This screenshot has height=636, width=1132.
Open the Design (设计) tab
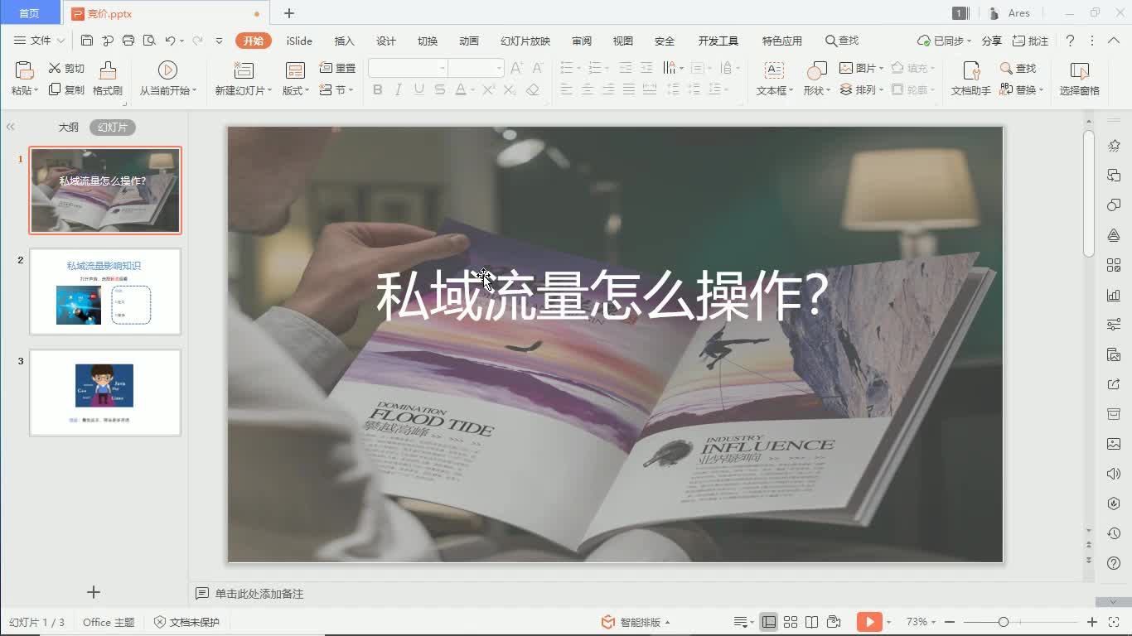[x=386, y=41]
